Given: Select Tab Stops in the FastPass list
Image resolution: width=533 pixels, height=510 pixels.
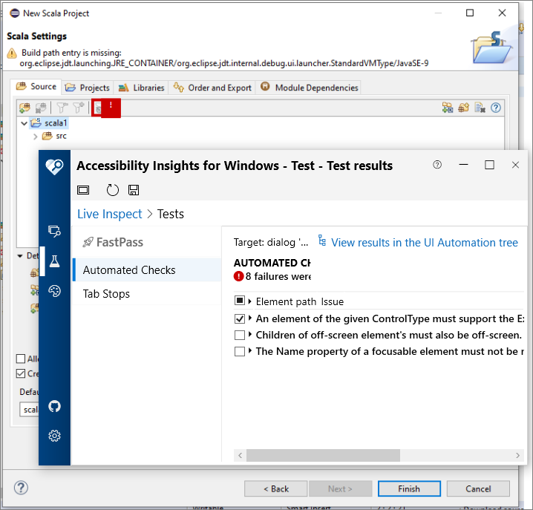Looking at the screenshot, I should point(147,294).
